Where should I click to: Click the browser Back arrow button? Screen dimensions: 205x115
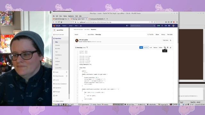[x=54, y=22]
